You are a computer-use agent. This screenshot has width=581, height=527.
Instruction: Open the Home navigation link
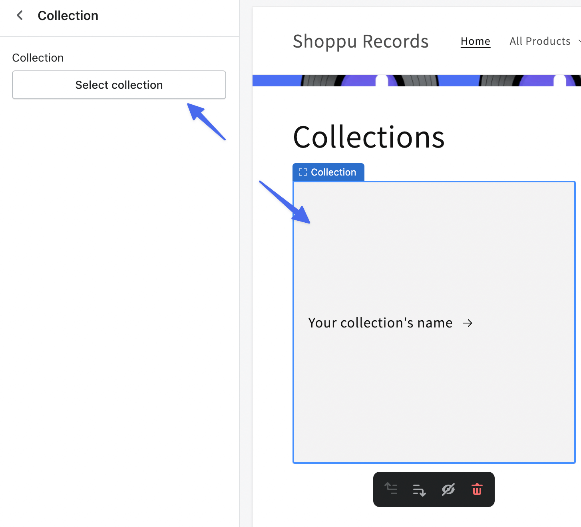(x=476, y=41)
